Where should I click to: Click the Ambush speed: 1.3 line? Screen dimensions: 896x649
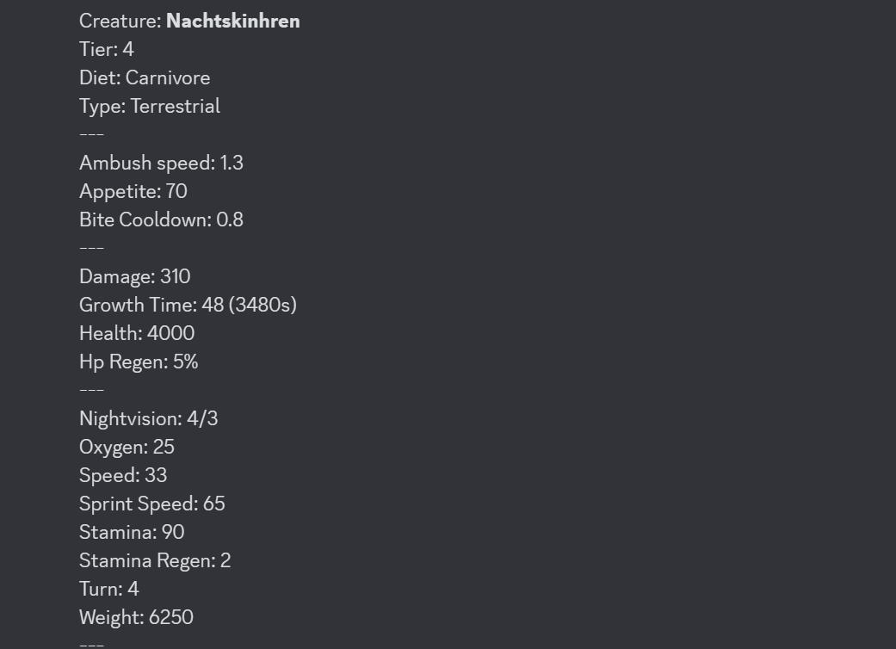tap(161, 163)
